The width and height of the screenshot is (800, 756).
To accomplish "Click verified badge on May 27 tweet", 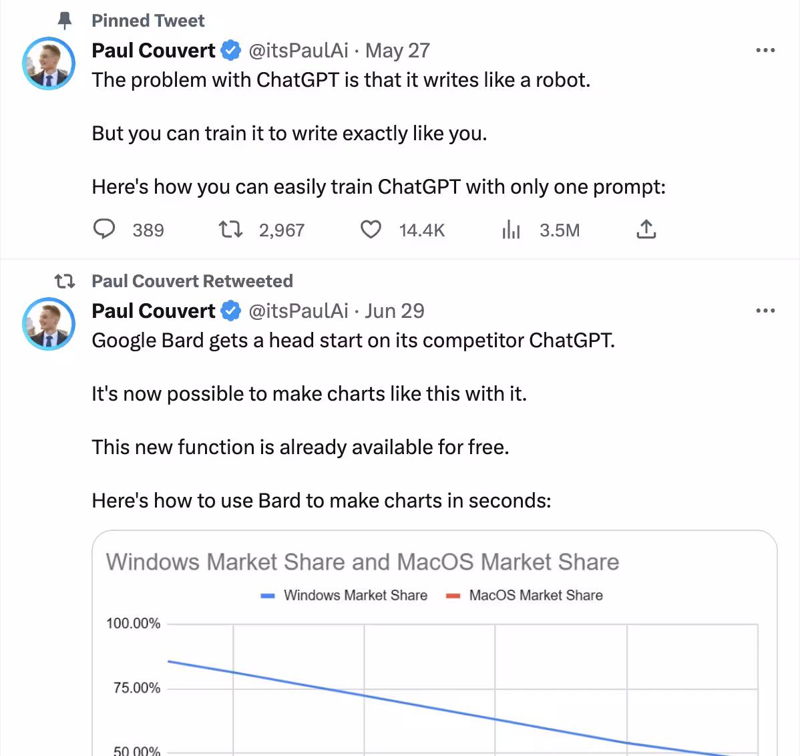I will [x=231, y=50].
